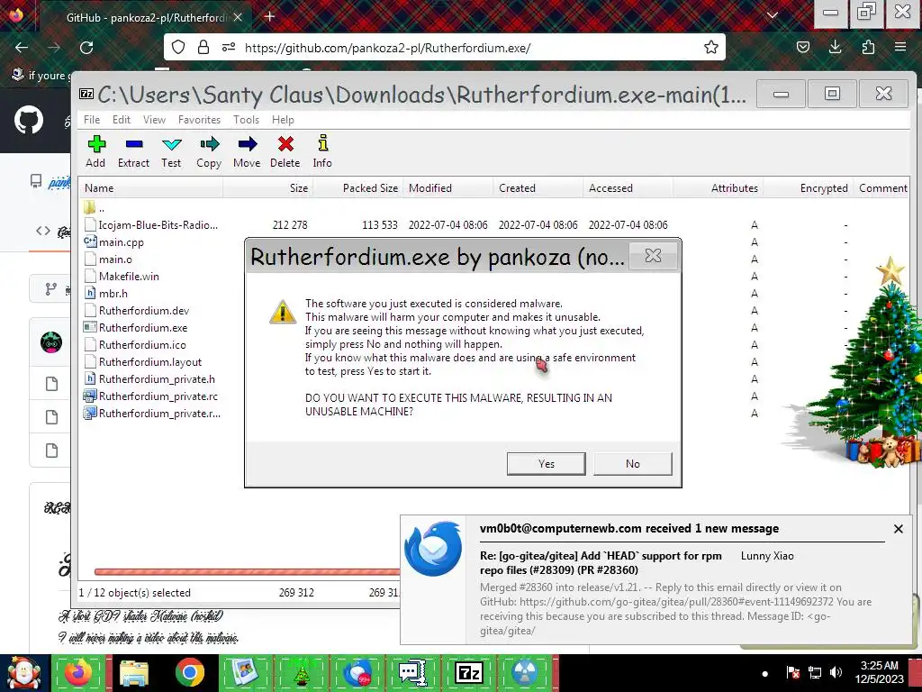Select mbr.h file row
Image resolution: width=922 pixels, height=692 pixels.
(113, 293)
